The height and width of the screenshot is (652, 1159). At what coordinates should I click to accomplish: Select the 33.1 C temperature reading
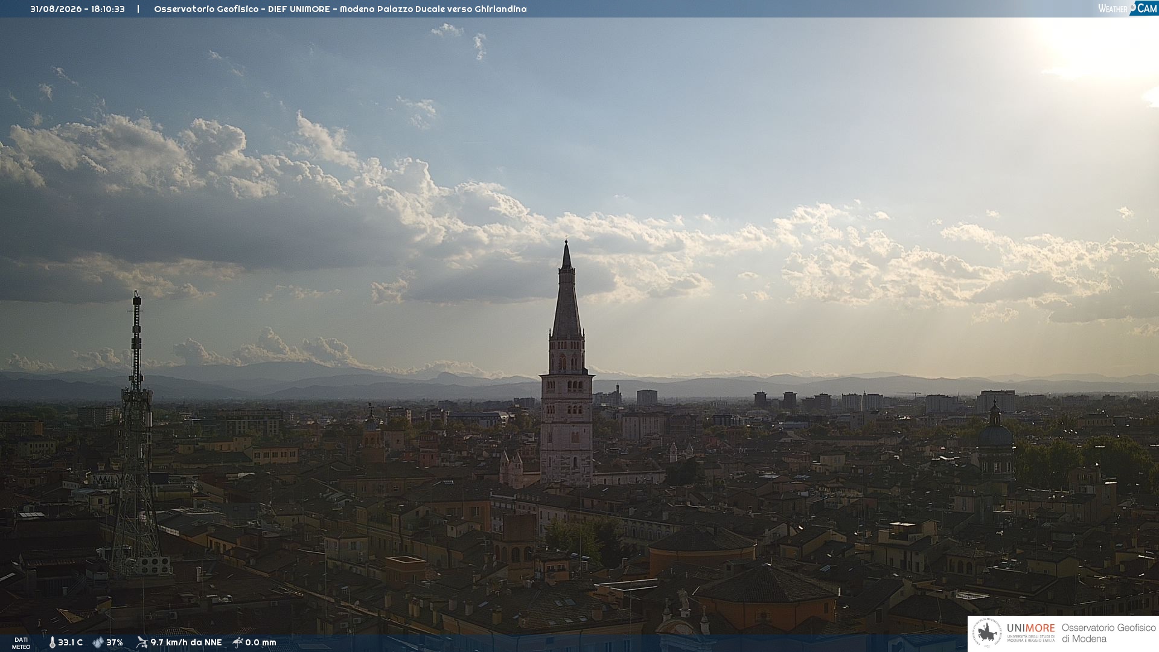[x=70, y=642]
